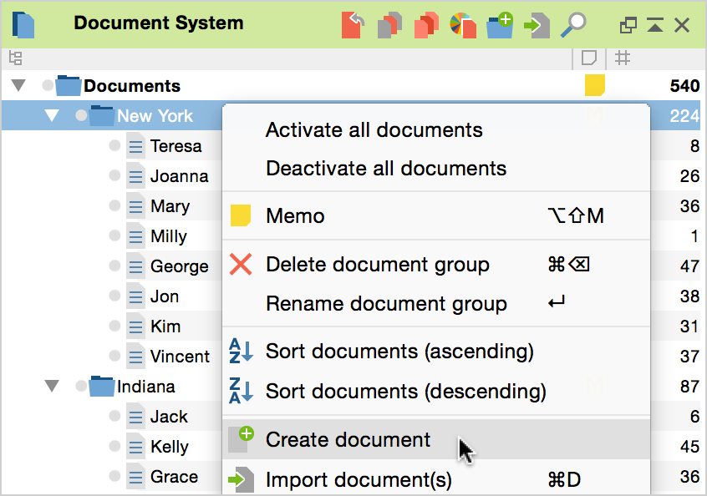The height and width of the screenshot is (496, 707).
Task: Toggle activation circle next to Documents root
Action: click(x=48, y=86)
